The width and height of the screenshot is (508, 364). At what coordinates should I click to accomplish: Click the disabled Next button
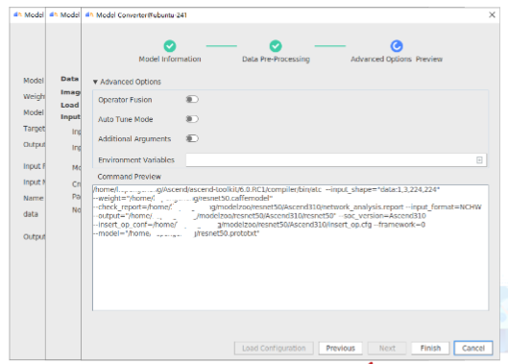tap(387, 348)
